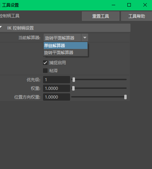Click the 优先级 value field
The width and height of the screenshot is (152, 169).
[57, 79]
